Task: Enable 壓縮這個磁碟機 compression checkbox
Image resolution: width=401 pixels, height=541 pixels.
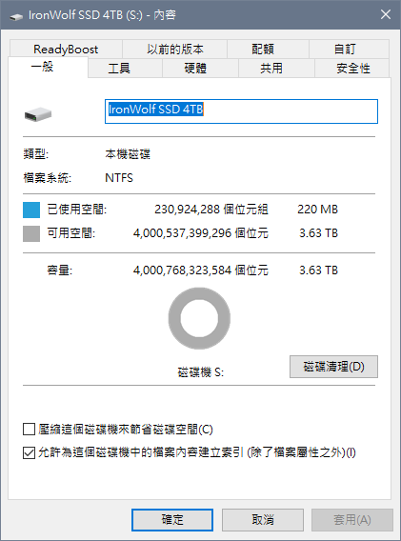Action: (29, 430)
